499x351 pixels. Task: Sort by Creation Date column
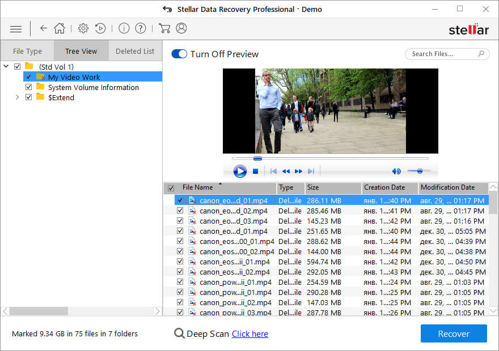[390, 187]
